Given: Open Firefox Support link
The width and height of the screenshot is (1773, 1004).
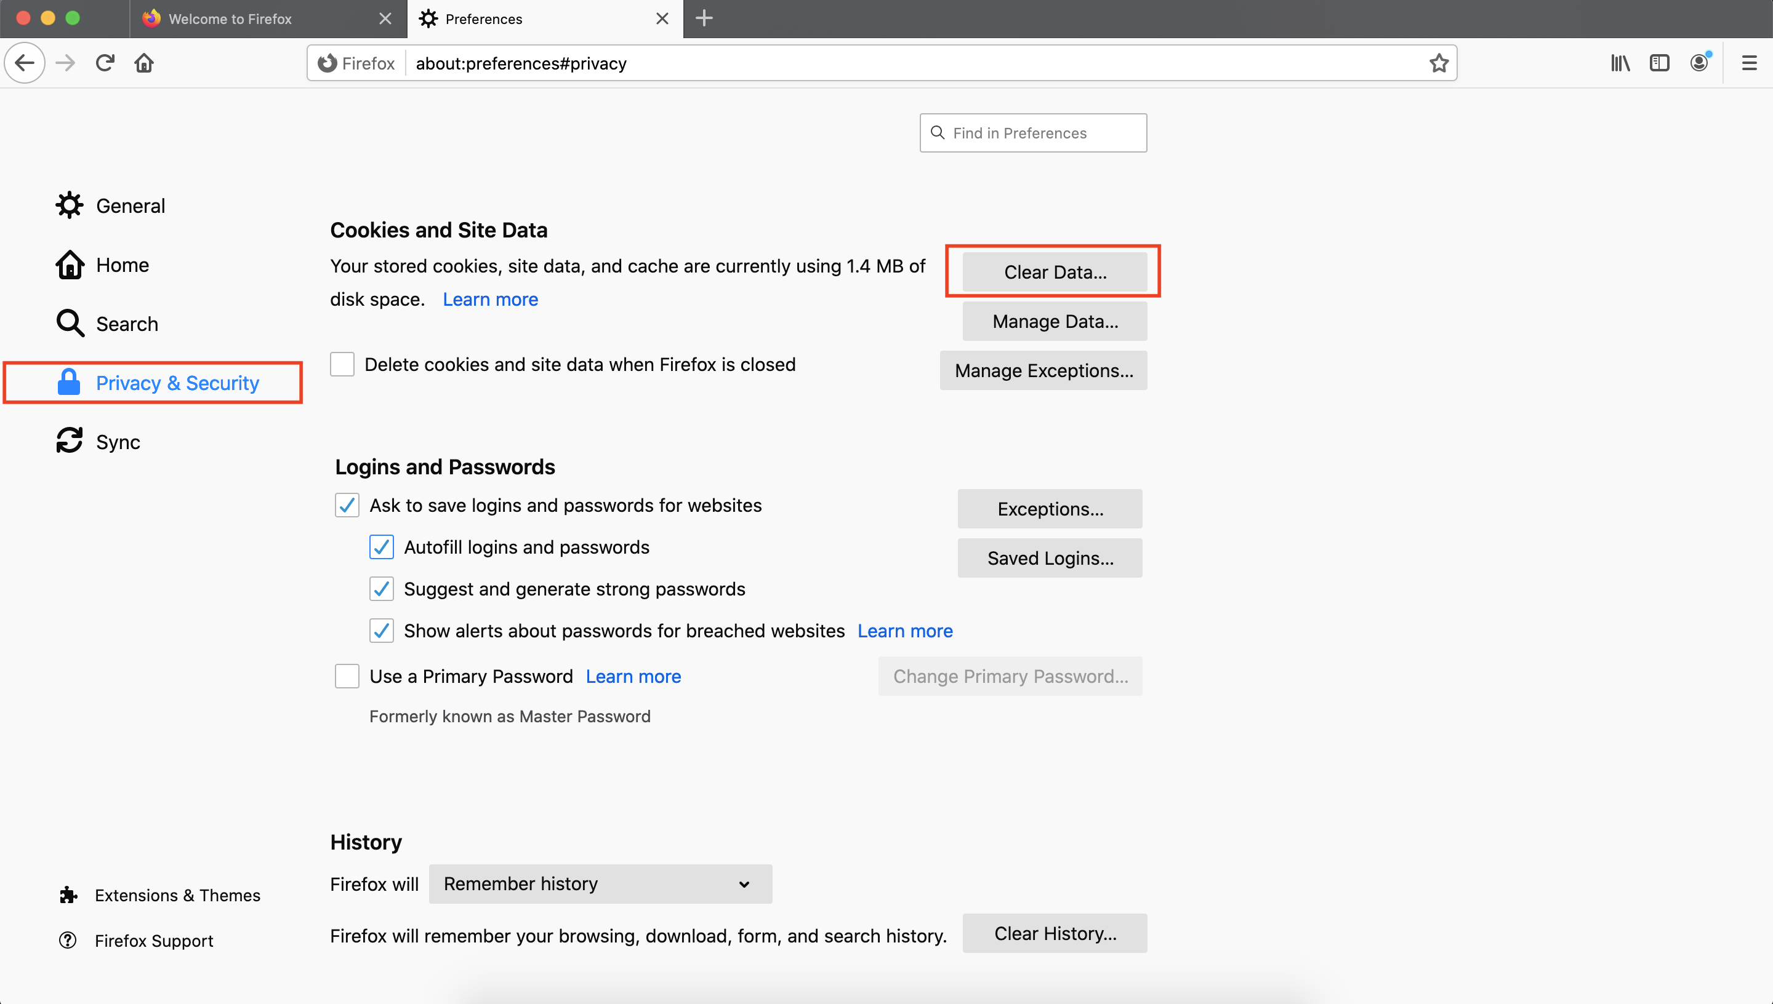Looking at the screenshot, I should click(x=154, y=941).
